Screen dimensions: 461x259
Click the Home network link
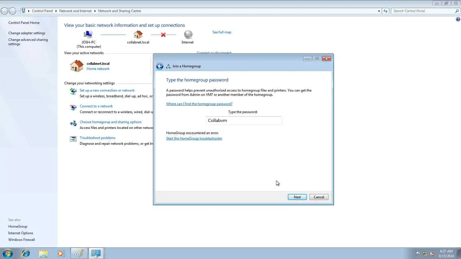coord(98,69)
